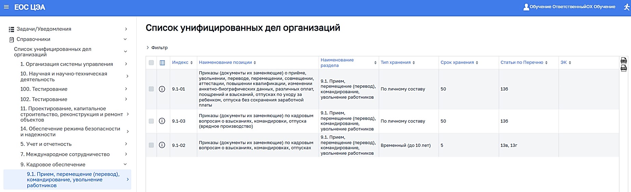Open the hamburger menu icon

[6, 7]
